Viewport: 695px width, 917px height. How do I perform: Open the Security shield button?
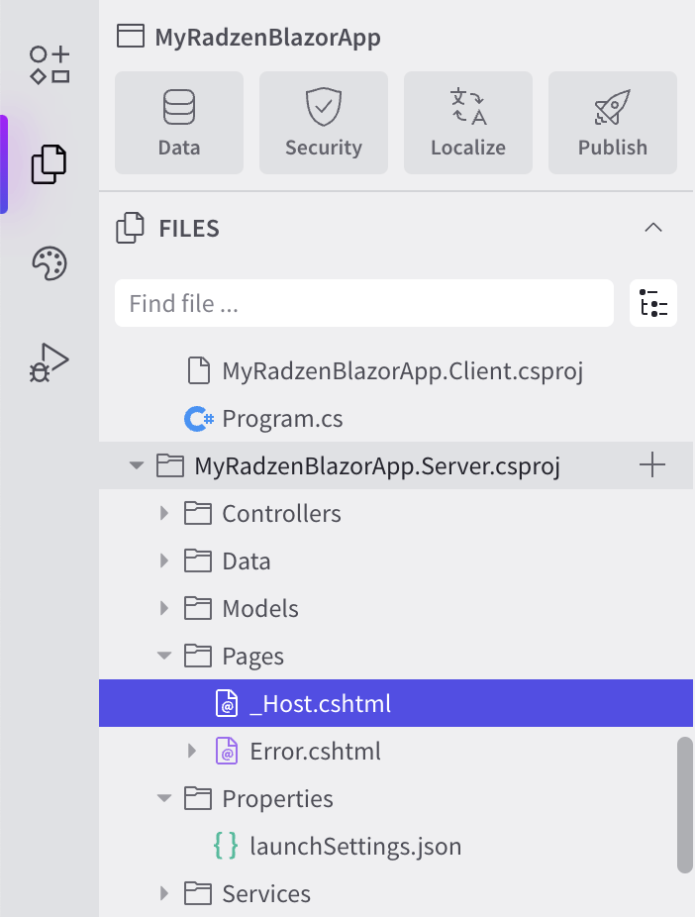(x=323, y=123)
